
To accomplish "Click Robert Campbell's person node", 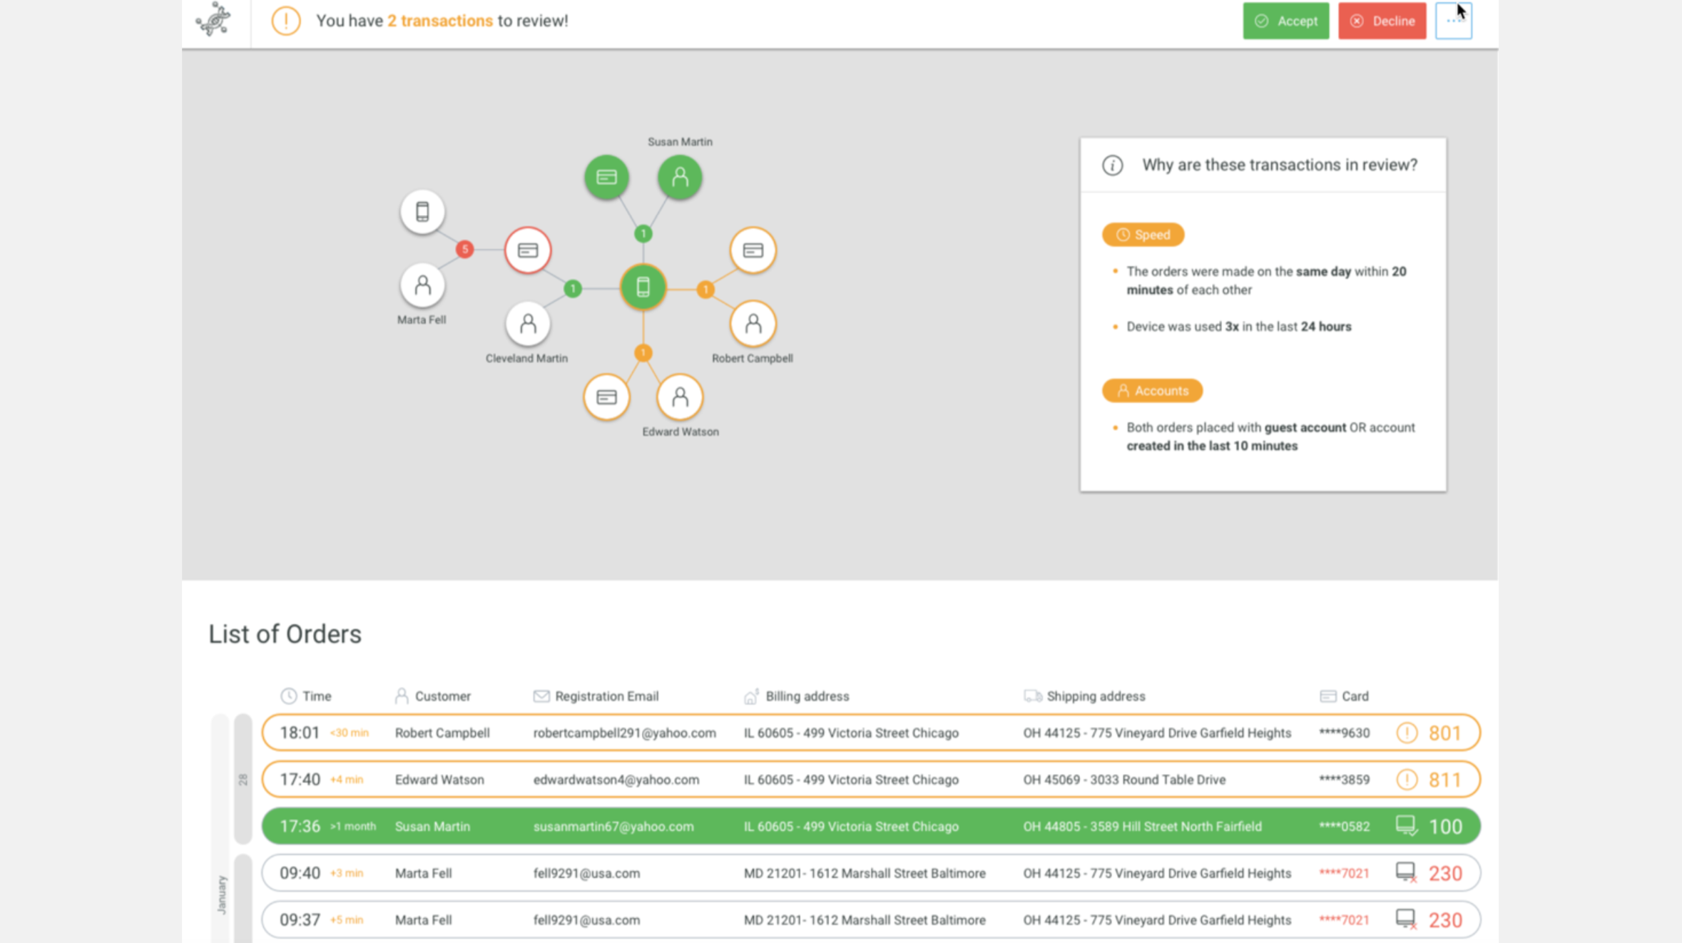I will [x=753, y=324].
